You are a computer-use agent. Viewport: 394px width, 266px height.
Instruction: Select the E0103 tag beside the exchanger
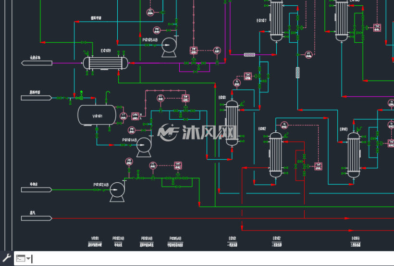[344, 129]
